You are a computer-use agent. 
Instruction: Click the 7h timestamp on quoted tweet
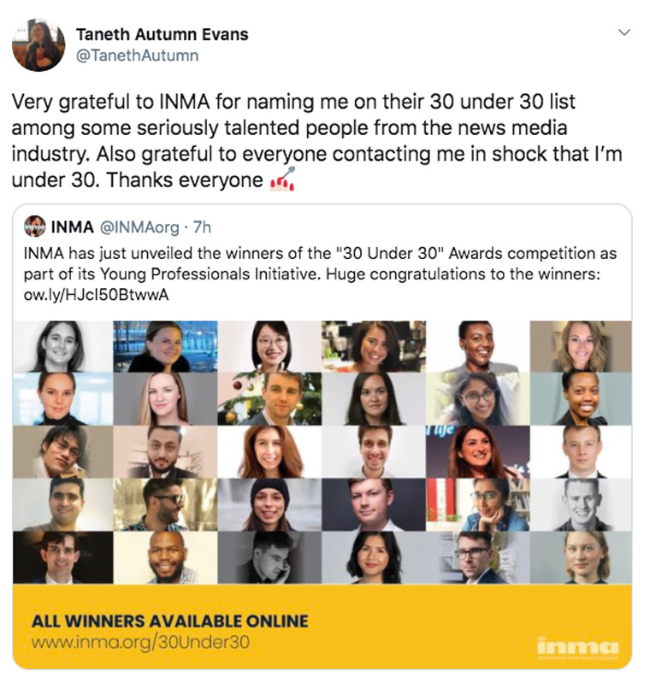pos(202,227)
